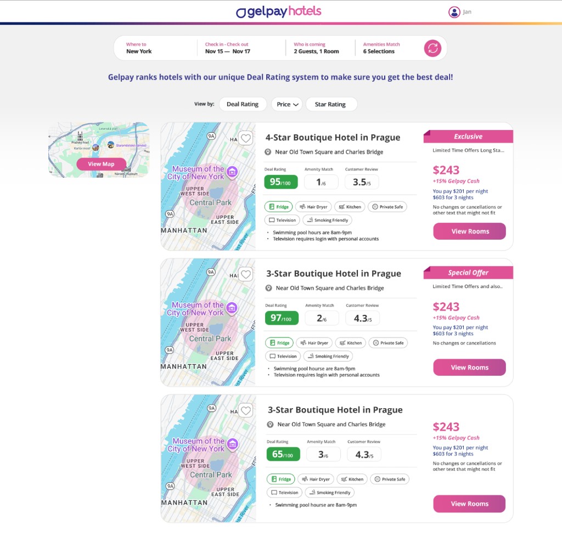Click the pink refresh search icon

(x=432, y=48)
